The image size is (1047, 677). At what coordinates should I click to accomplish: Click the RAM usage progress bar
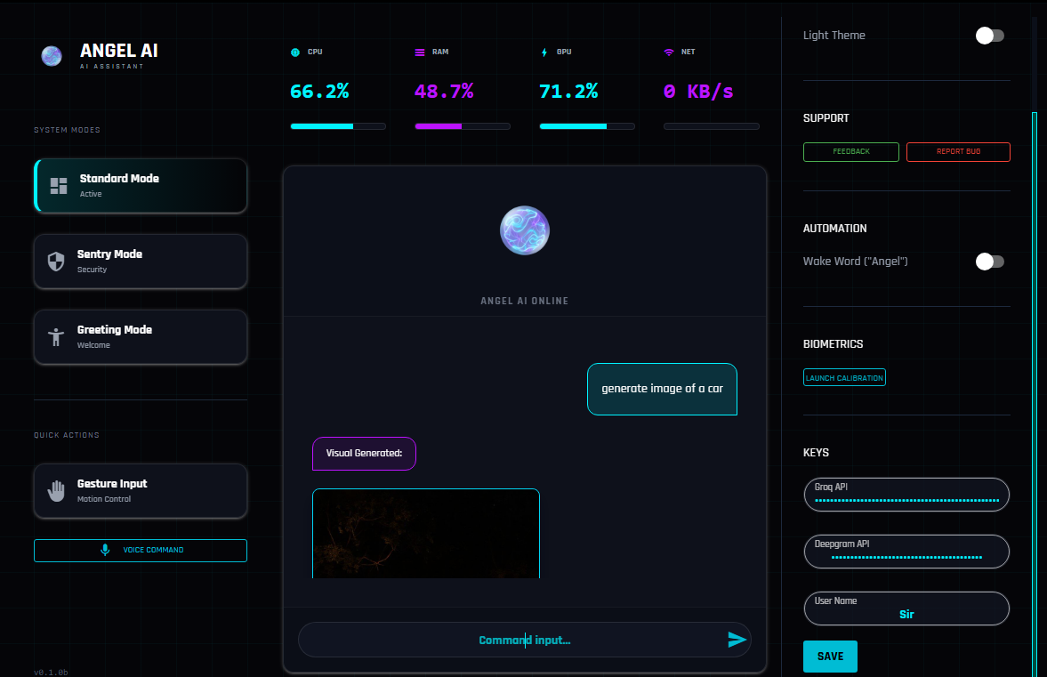[x=462, y=126]
